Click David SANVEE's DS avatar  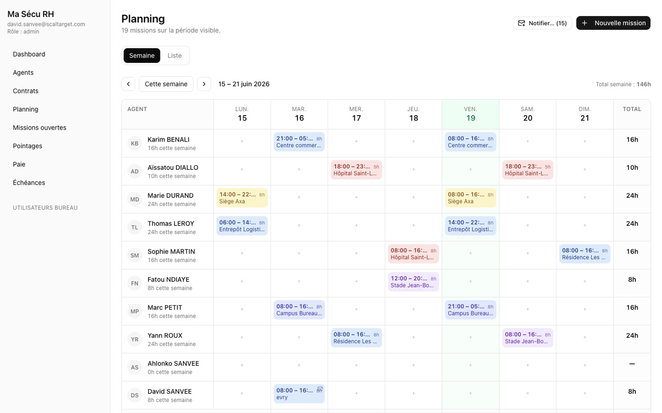[134, 395]
